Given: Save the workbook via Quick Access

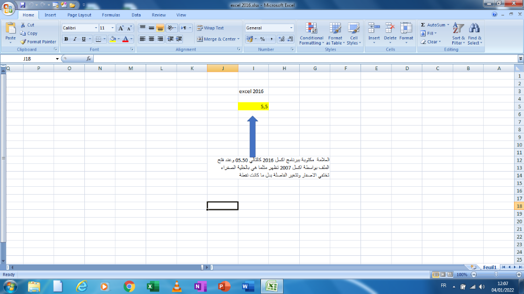Looking at the screenshot, I should 23,5.
